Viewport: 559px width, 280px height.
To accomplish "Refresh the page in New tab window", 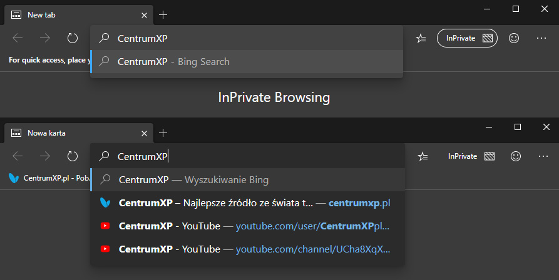I will (x=73, y=38).
